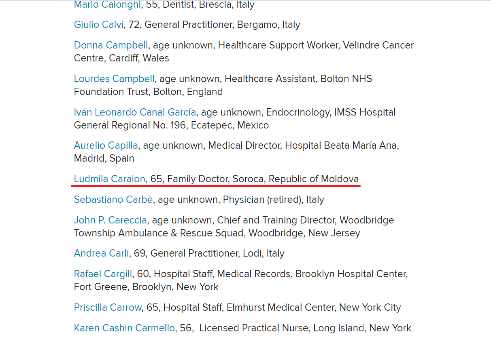The image size is (491, 337).
Task: Open the underlined Ludmila Caraion link
Action: (x=109, y=179)
